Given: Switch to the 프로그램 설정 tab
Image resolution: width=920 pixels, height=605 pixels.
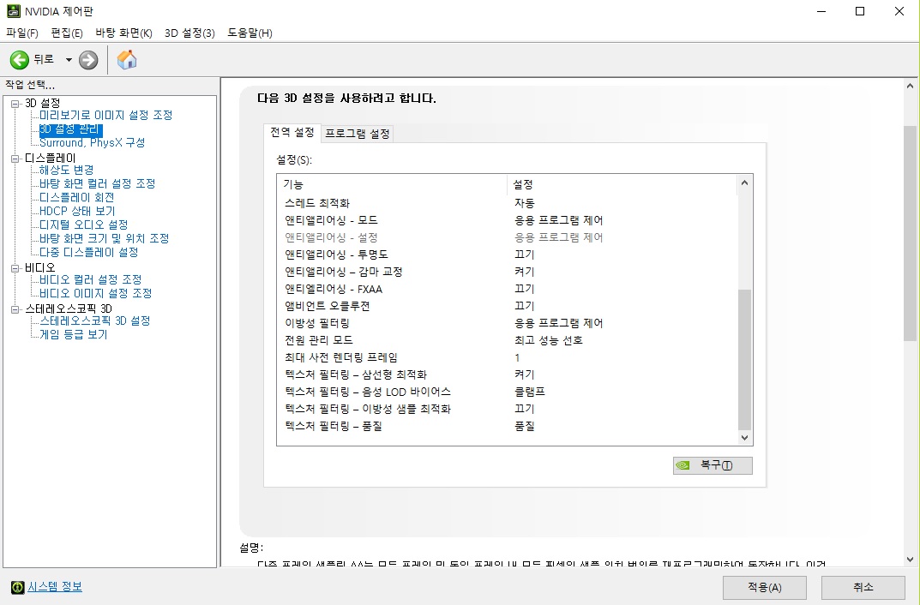Looking at the screenshot, I should click(358, 134).
